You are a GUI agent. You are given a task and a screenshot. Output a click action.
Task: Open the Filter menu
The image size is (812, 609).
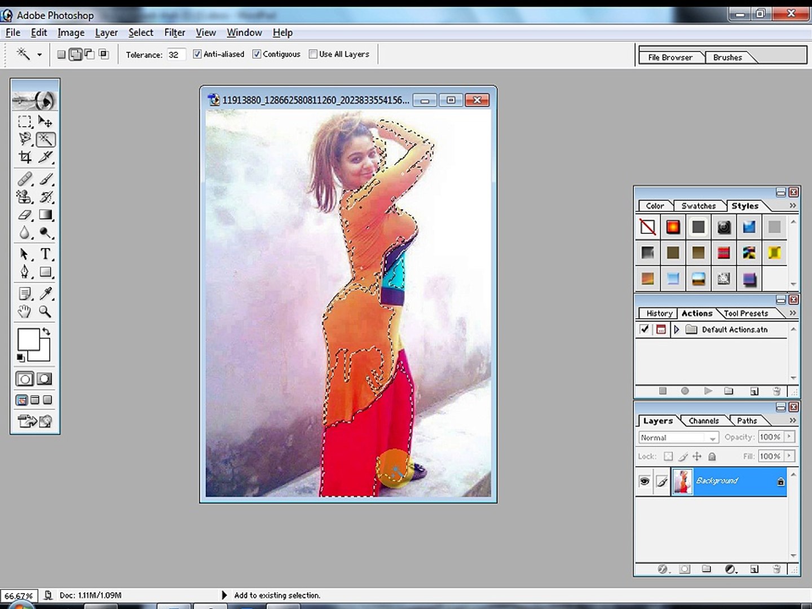(x=175, y=33)
